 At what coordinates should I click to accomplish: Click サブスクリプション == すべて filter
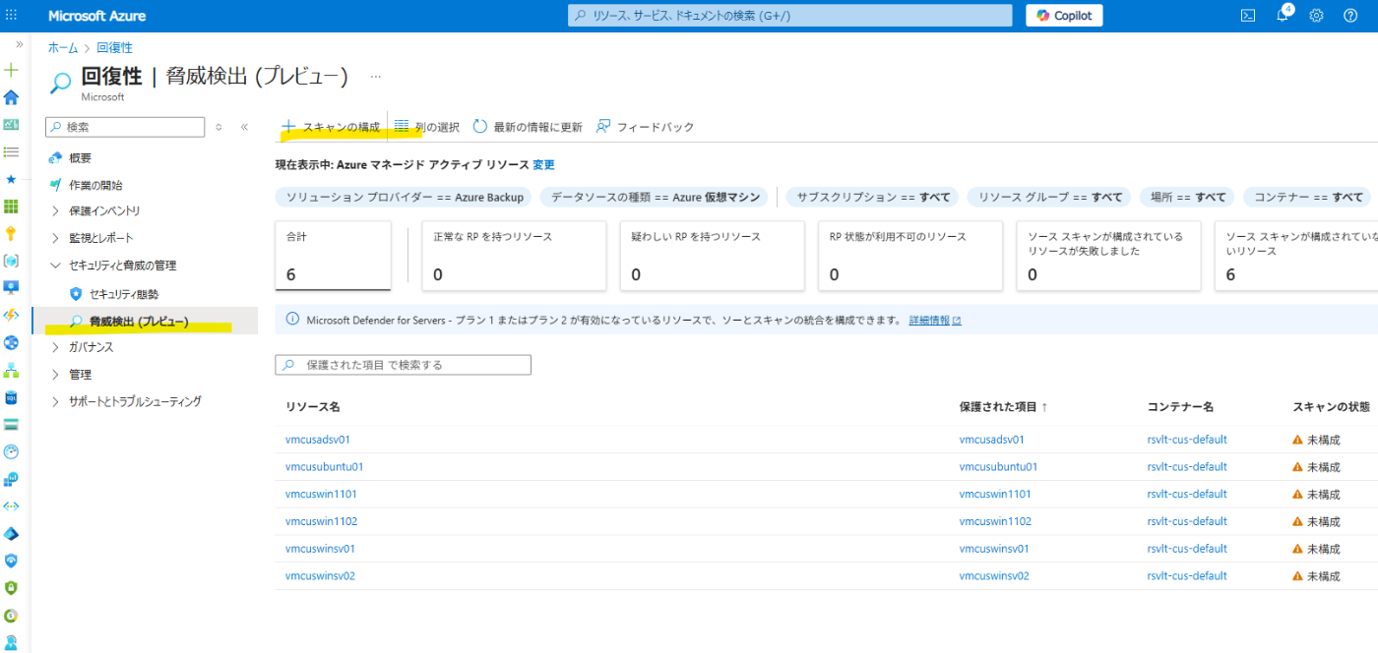(874, 197)
